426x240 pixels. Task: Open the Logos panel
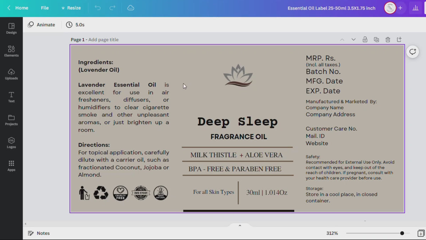[x=11, y=143]
